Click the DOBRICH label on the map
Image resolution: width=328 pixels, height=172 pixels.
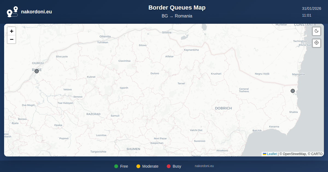coord(223,108)
